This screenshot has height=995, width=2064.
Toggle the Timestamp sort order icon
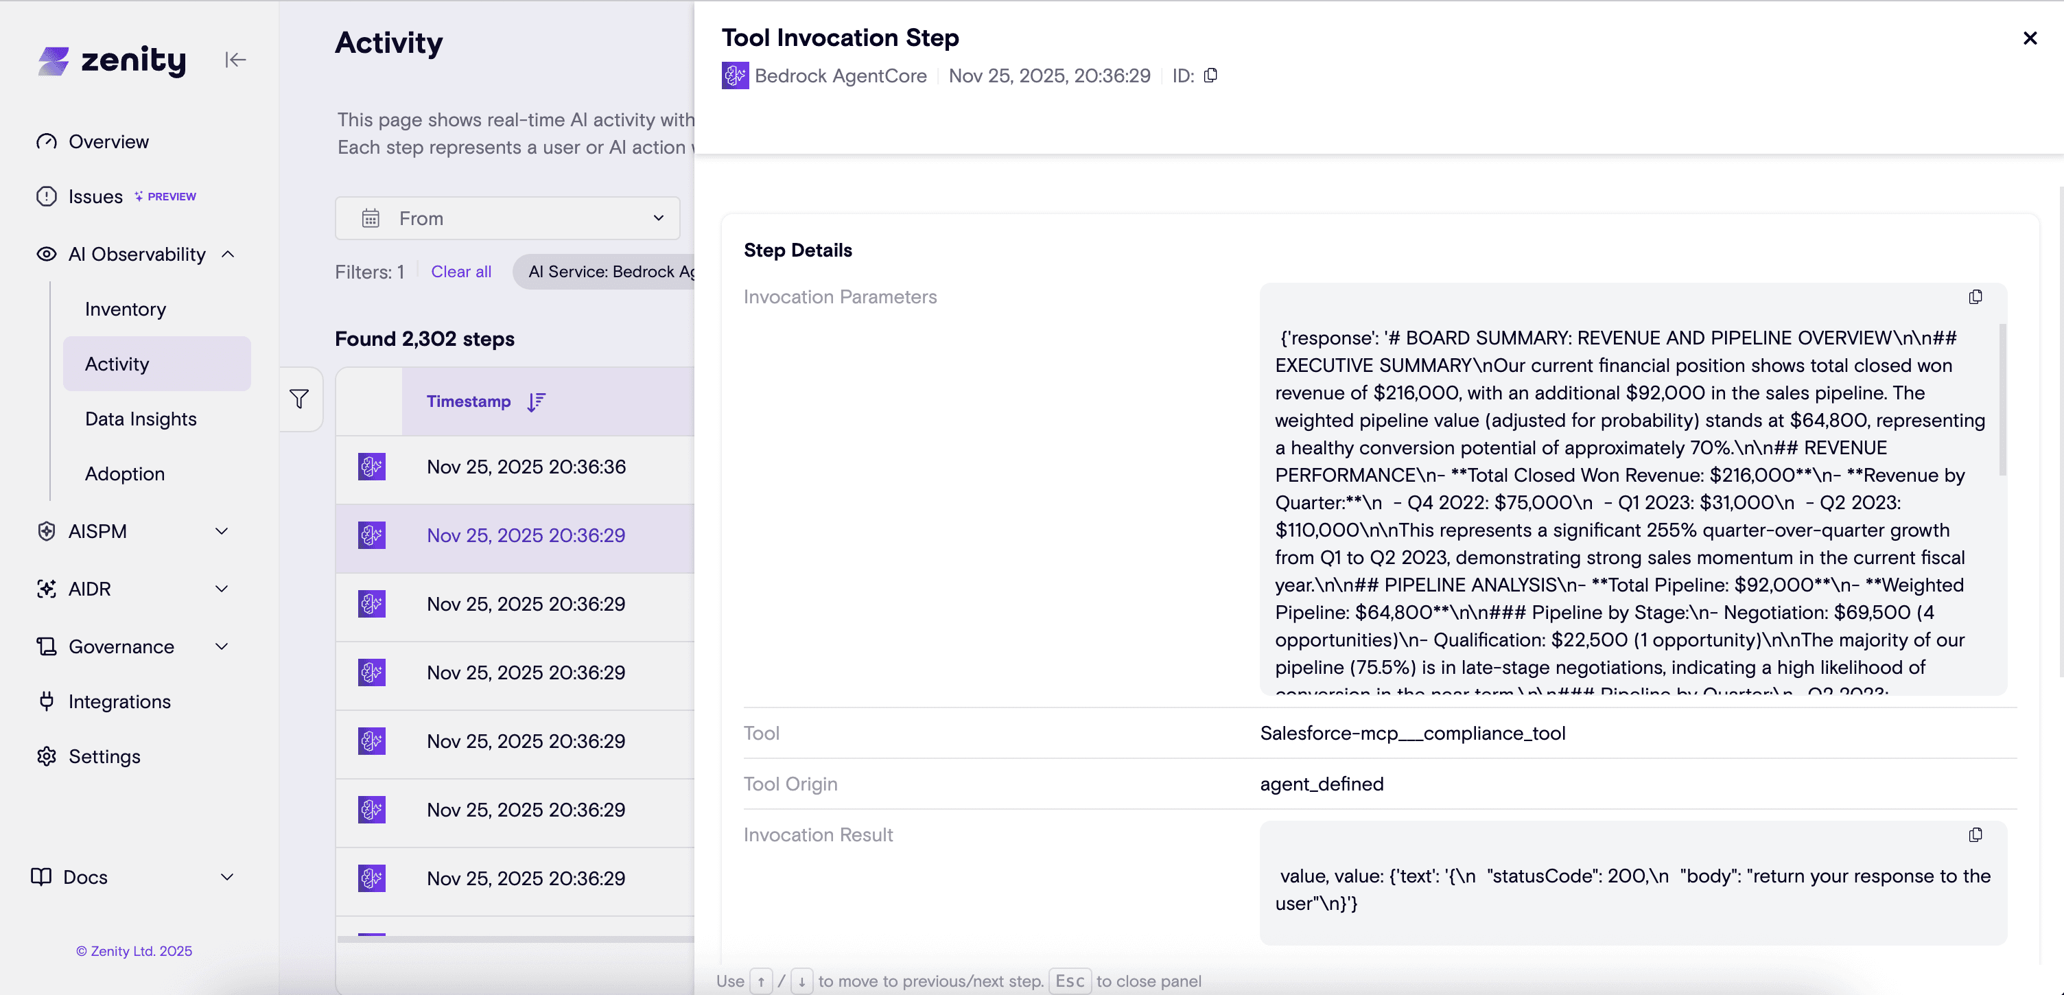click(536, 401)
